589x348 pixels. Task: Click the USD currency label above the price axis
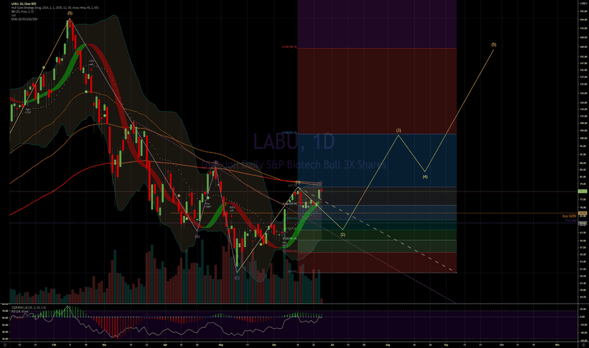tap(583, 2)
